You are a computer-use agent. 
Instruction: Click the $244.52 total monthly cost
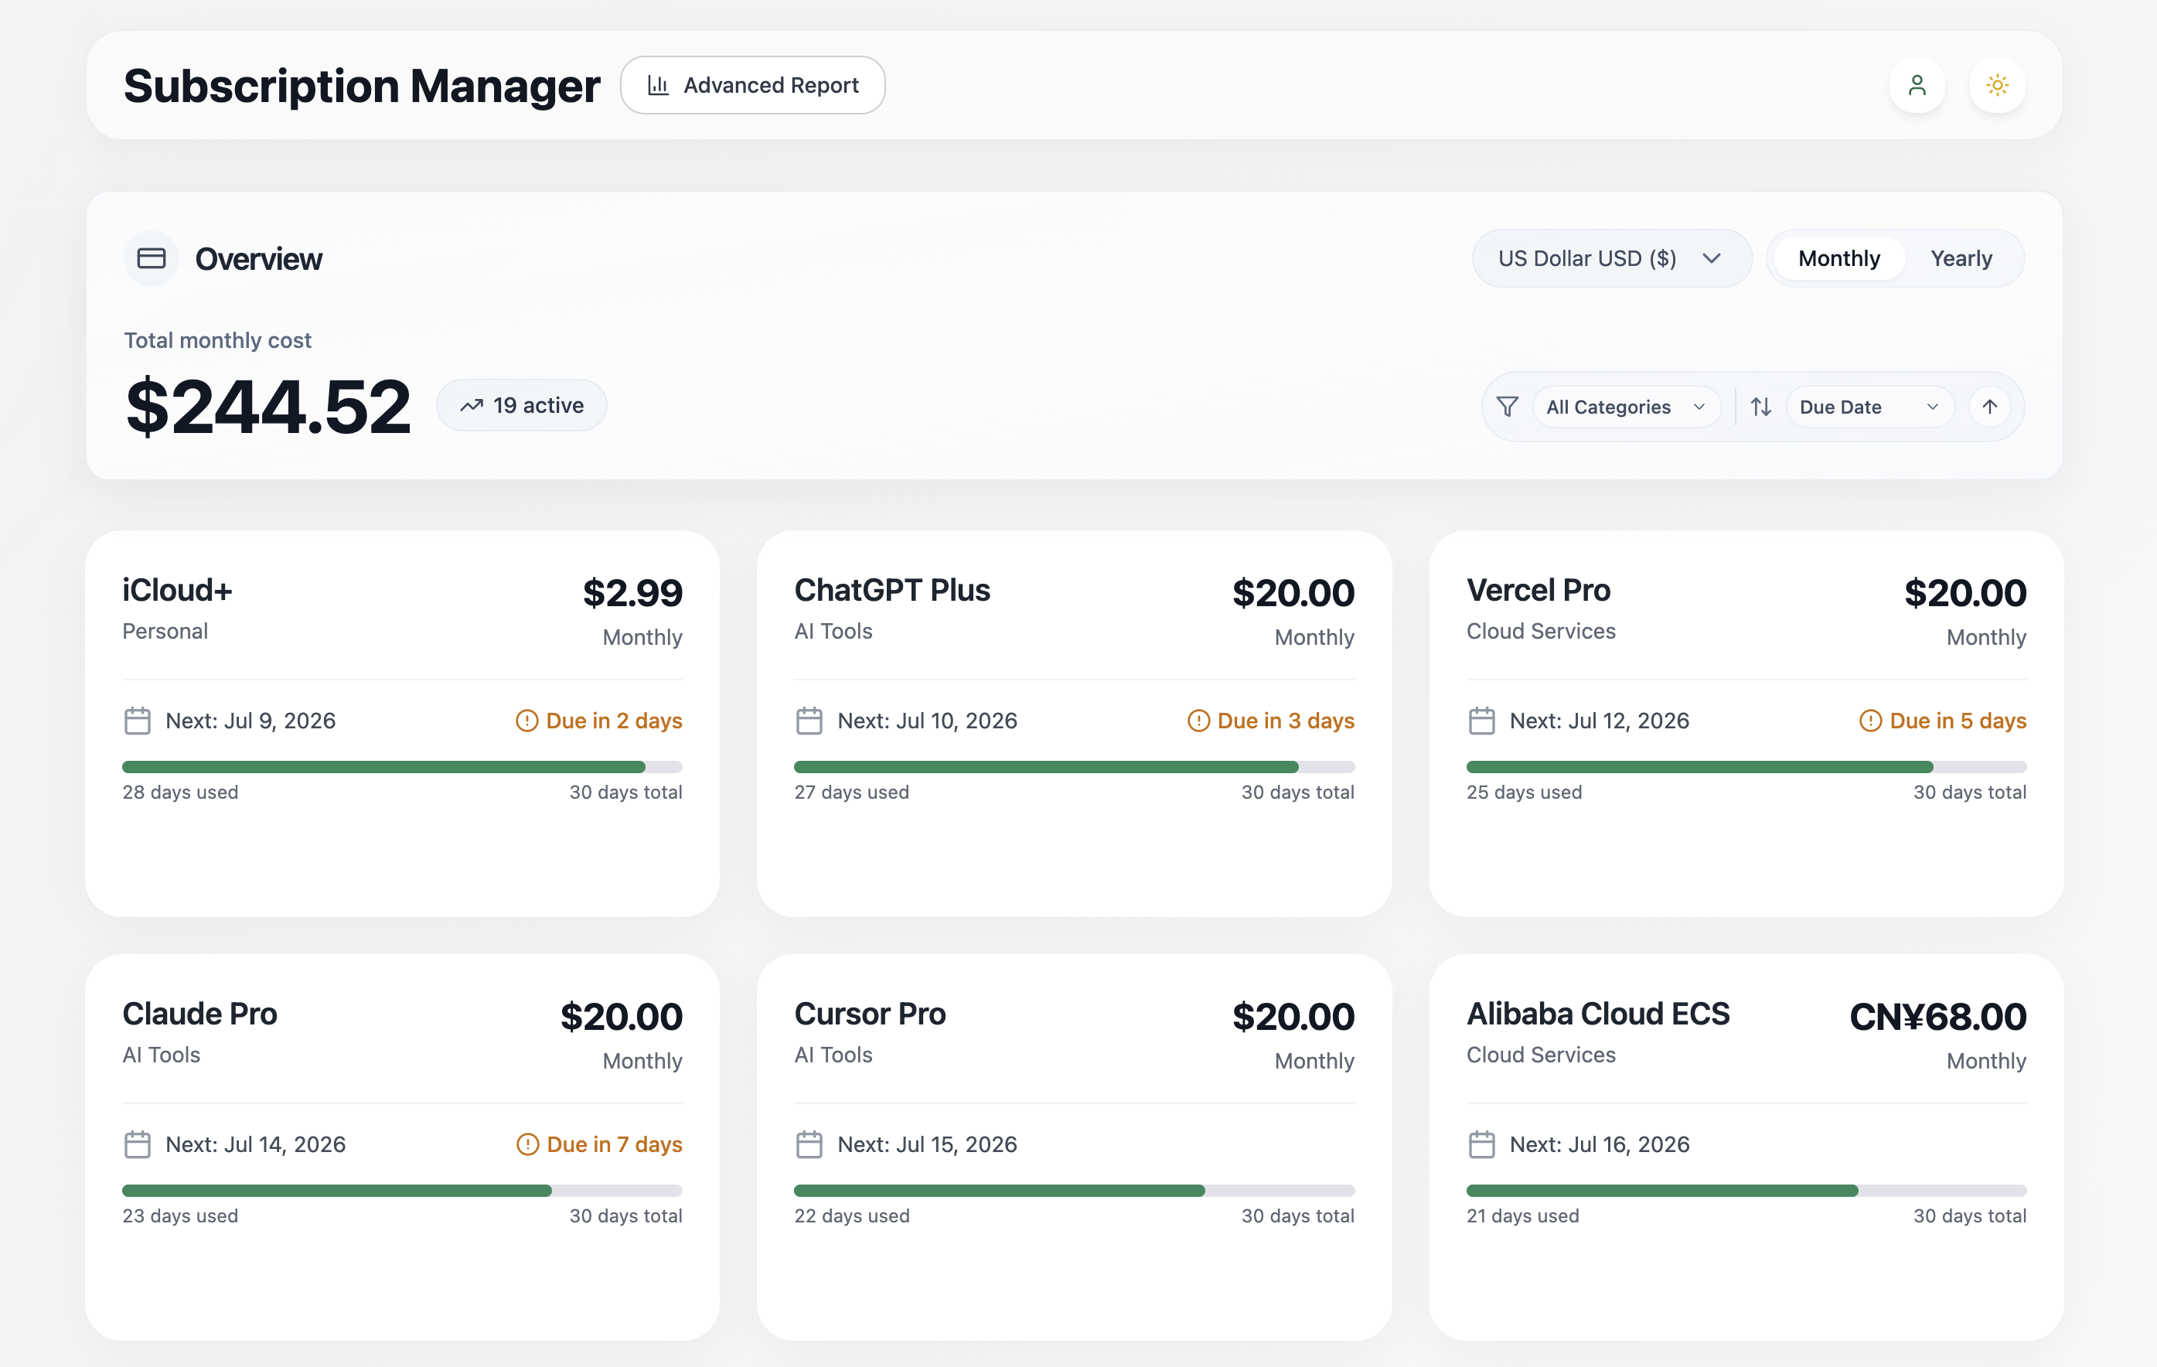point(267,407)
